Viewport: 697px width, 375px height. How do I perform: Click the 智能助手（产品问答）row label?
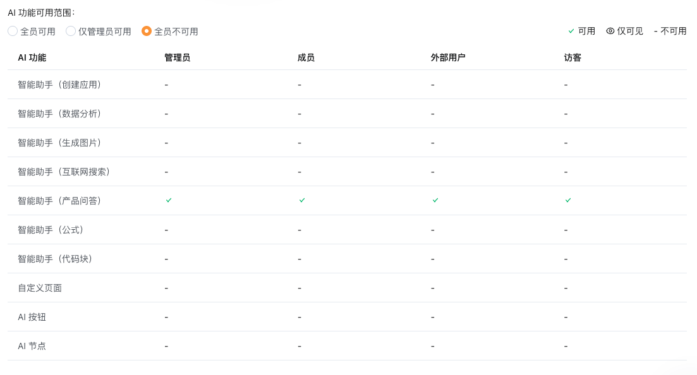59,201
